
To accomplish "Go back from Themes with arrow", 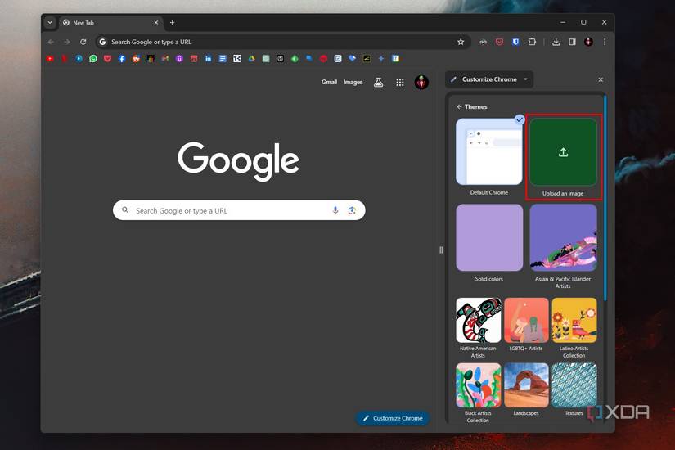I will pos(459,107).
